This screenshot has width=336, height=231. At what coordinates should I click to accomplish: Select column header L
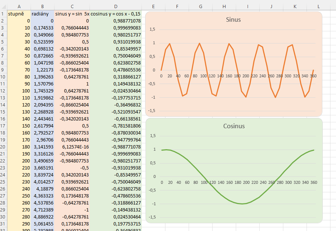(x=319, y=6)
